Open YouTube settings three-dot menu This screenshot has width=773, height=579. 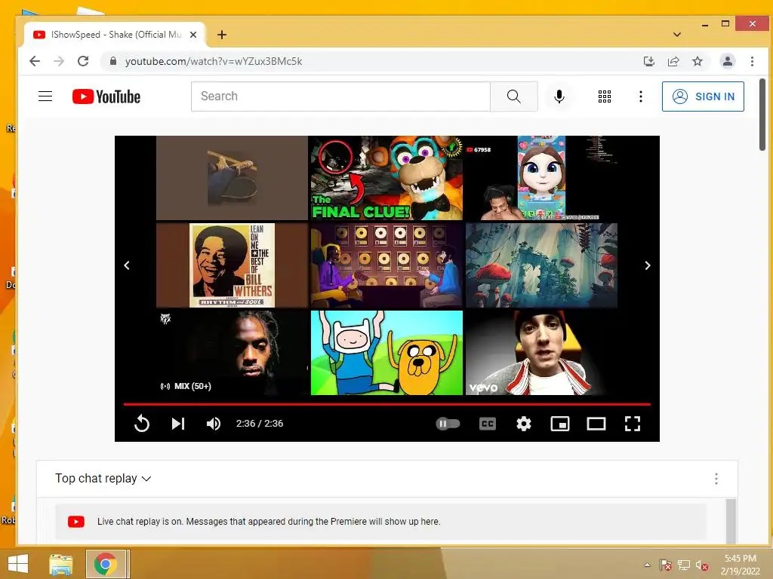point(641,96)
